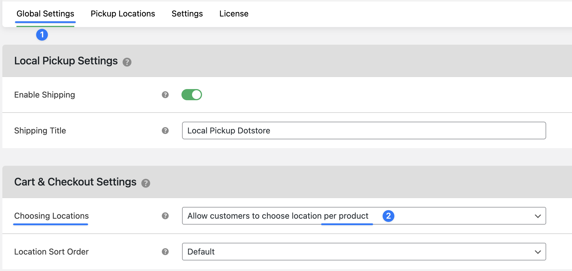Screen dimensions: 572x271
Task: Click the Shipping Title help icon
Action: [165, 131]
